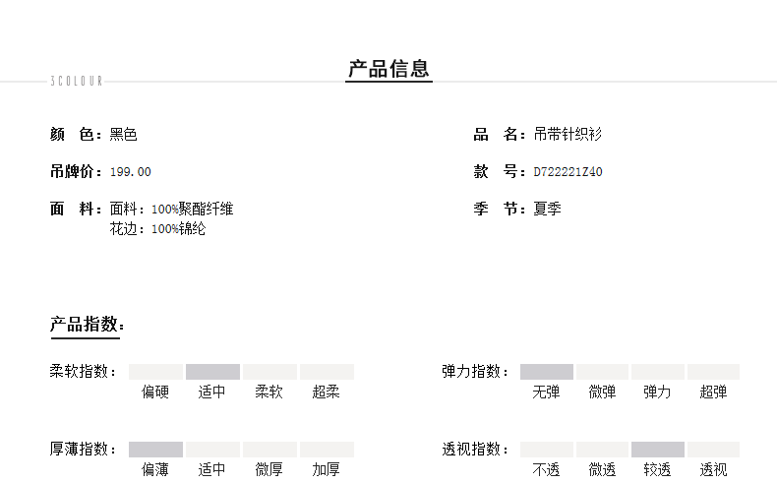Click the 微弹 elasticity label
The height and width of the screenshot is (483, 777).
tap(602, 392)
